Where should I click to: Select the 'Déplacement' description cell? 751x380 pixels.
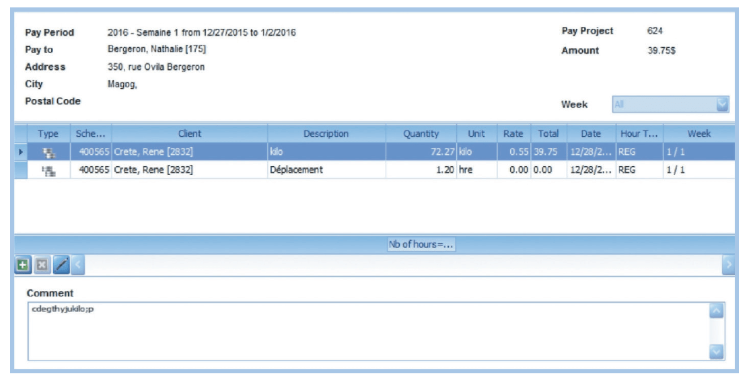326,169
